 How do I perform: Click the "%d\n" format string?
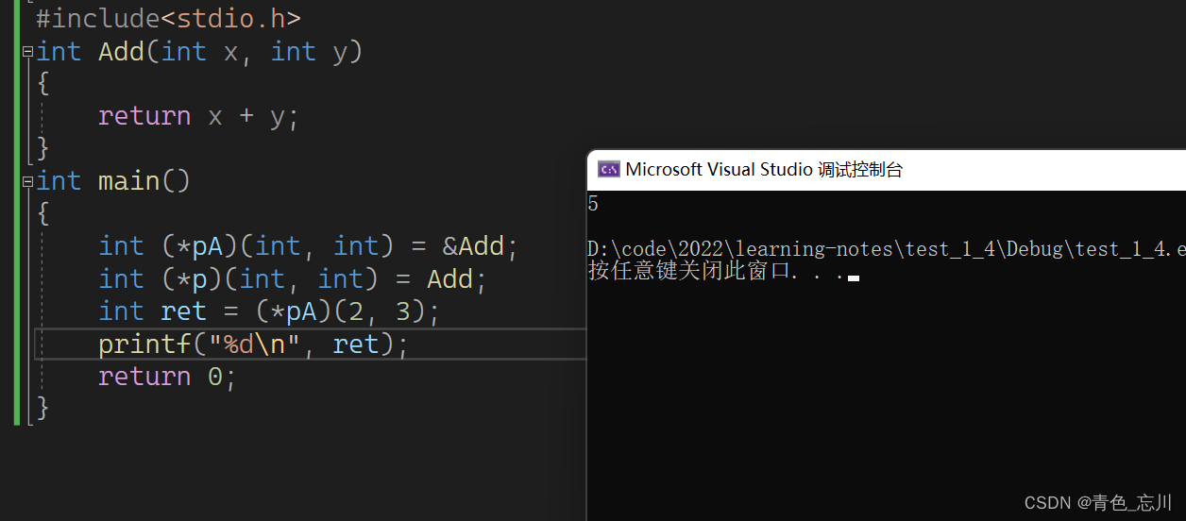[262, 345]
